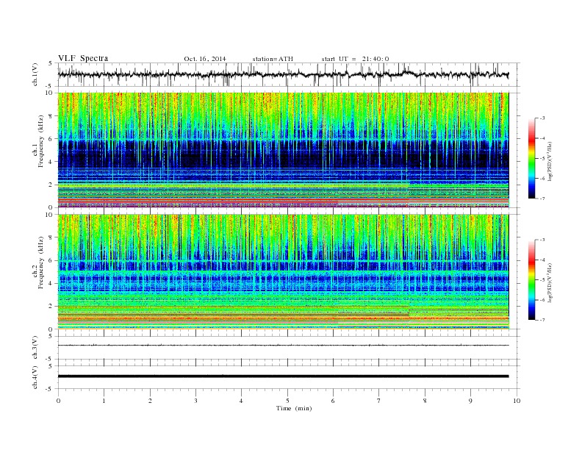Click inside the ch.1 spectrogram panel
The width and height of the screenshot is (582, 450).
click(x=283, y=150)
